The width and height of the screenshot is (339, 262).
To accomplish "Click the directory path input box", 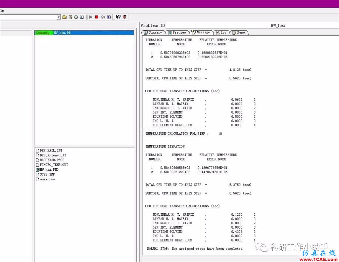I will tap(28, 17).
